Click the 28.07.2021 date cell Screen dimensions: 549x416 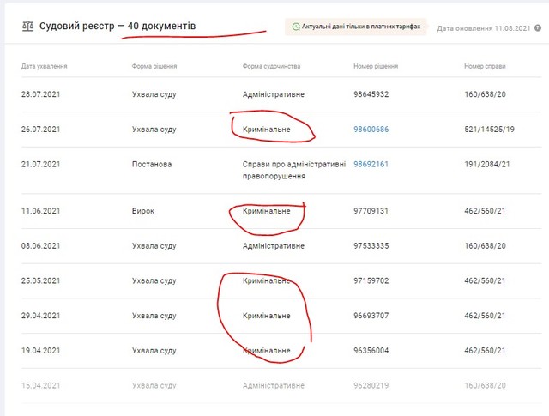click(40, 94)
